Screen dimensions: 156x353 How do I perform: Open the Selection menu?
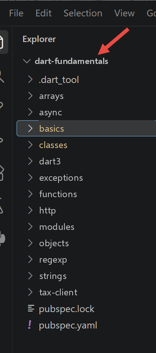point(83,13)
